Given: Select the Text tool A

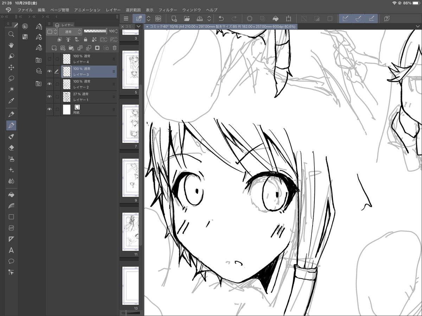Looking at the screenshot, I should (x=11, y=250).
